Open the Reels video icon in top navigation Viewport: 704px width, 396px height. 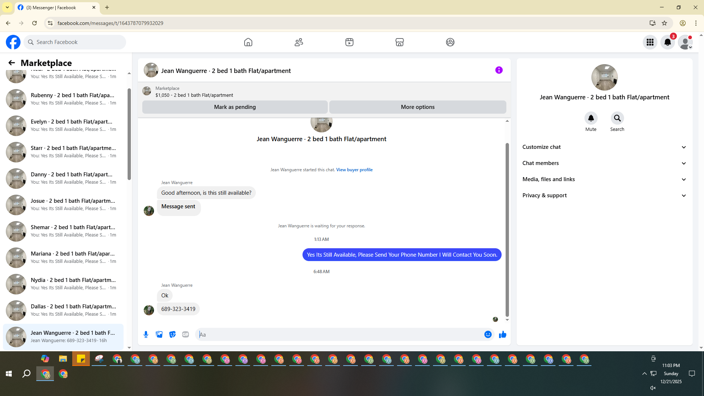pyautogui.click(x=349, y=42)
